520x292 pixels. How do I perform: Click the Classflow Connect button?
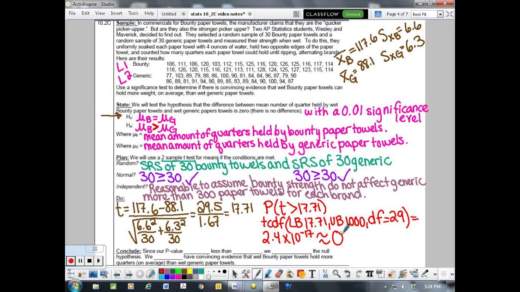353,14
